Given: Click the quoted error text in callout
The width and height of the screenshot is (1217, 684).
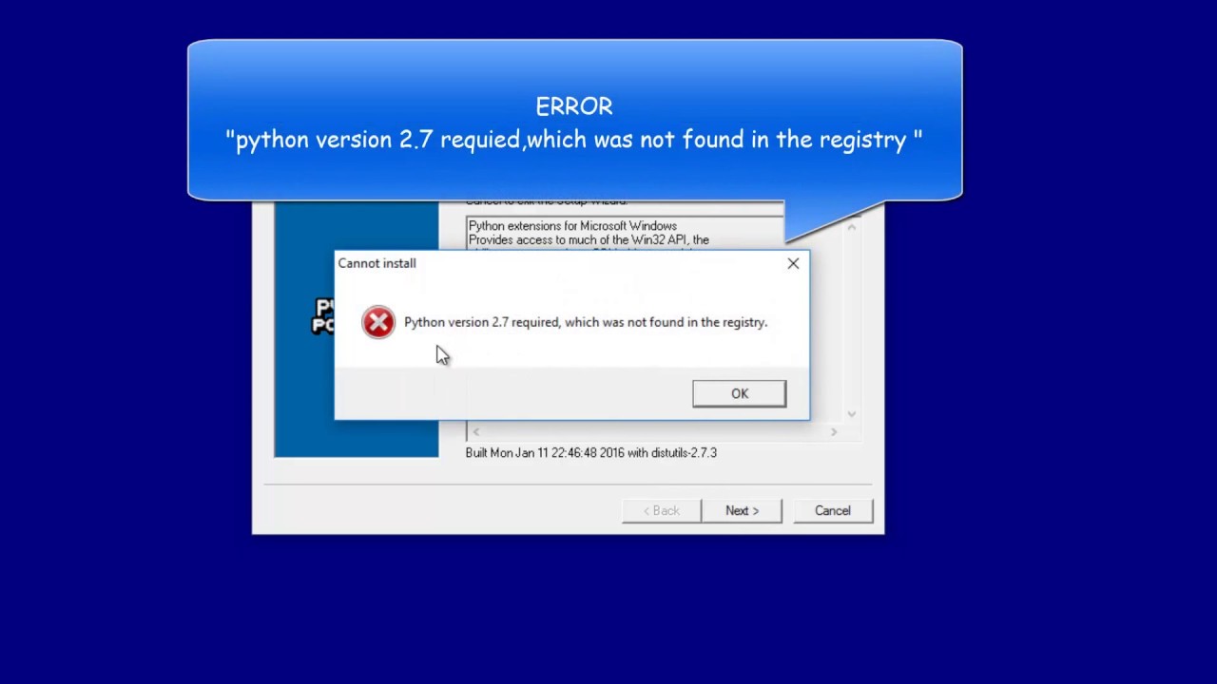Looking at the screenshot, I should click(x=574, y=140).
